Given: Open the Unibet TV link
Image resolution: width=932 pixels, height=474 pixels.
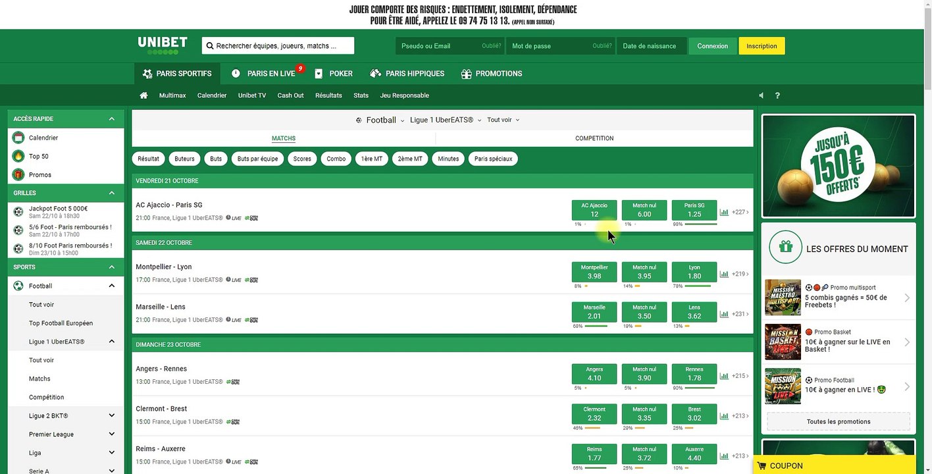Looking at the screenshot, I should click(252, 95).
